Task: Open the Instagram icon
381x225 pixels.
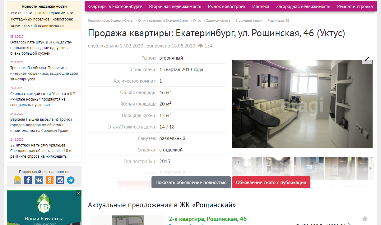Action: click(60, 180)
